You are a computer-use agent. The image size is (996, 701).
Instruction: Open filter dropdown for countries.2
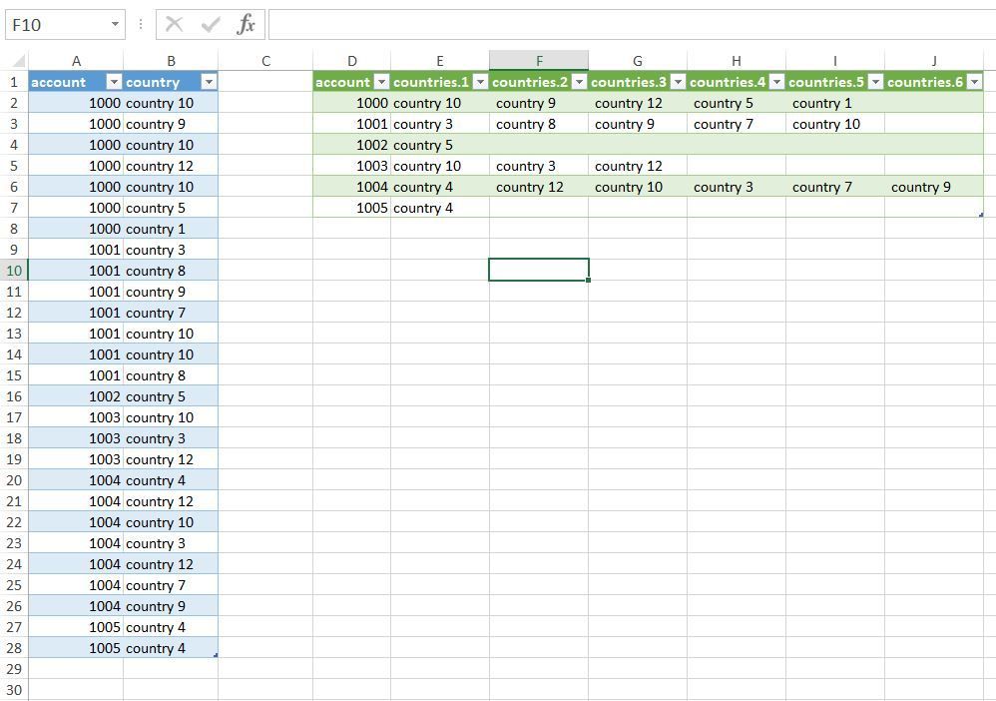(579, 82)
